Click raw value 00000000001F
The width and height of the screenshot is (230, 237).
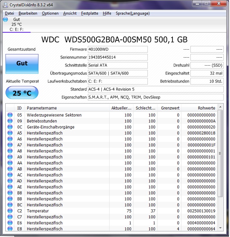(202, 145)
